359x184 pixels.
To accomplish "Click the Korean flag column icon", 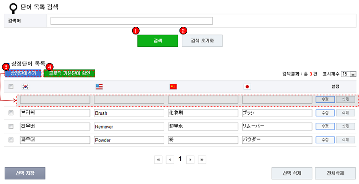I will pos(25,87).
